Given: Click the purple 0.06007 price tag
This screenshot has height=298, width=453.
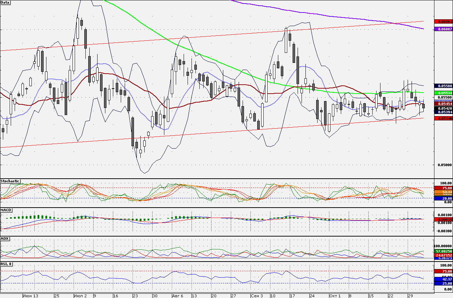Looking at the screenshot, I should click(x=443, y=29).
